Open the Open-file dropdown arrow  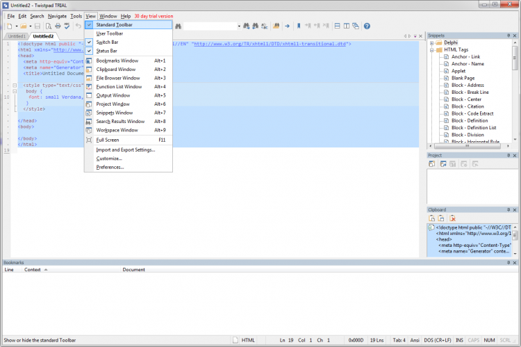(x=31, y=26)
